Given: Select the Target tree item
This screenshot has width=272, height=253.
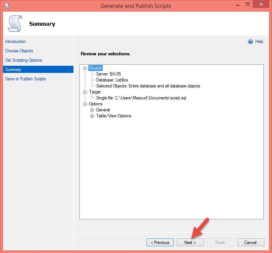Looking at the screenshot, I should click(x=95, y=92).
